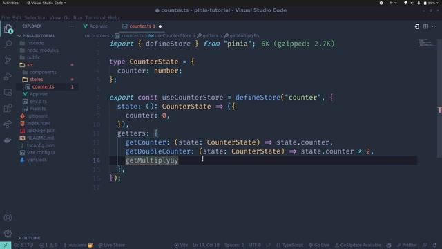Image resolution: width=442 pixels, height=249 pixels.
Task: Expand the public folder
Action: coord(33,57)
